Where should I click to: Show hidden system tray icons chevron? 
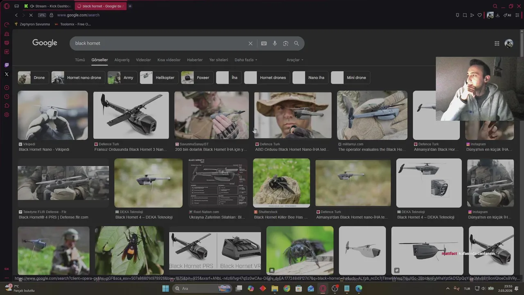[x=447, y=288]
